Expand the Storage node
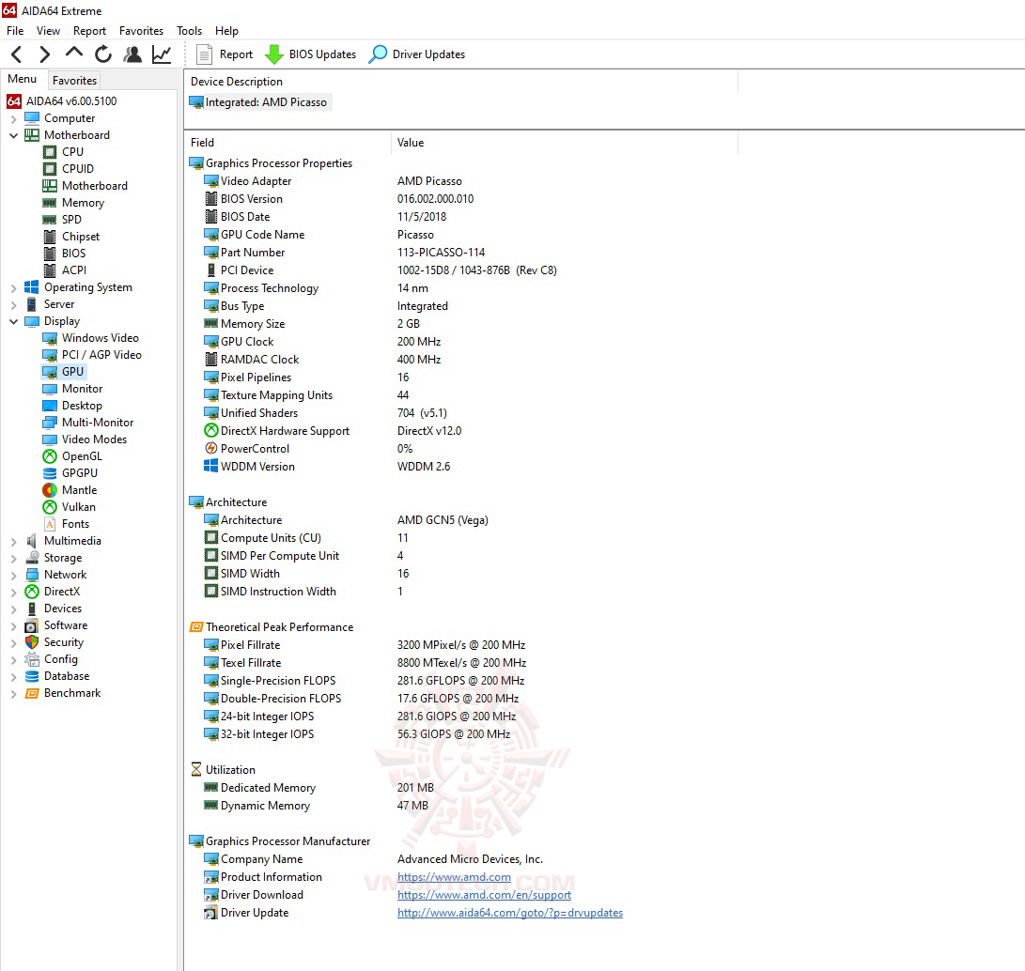The width and height of the screenshot is (1025, 971). coord(14,559)
